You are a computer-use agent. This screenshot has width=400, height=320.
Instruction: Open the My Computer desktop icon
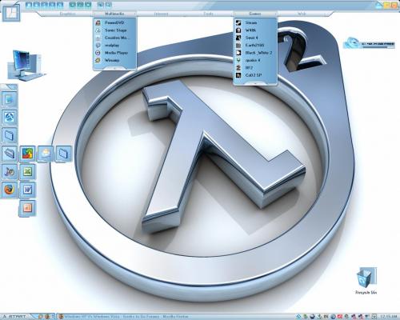coord(26,65)
